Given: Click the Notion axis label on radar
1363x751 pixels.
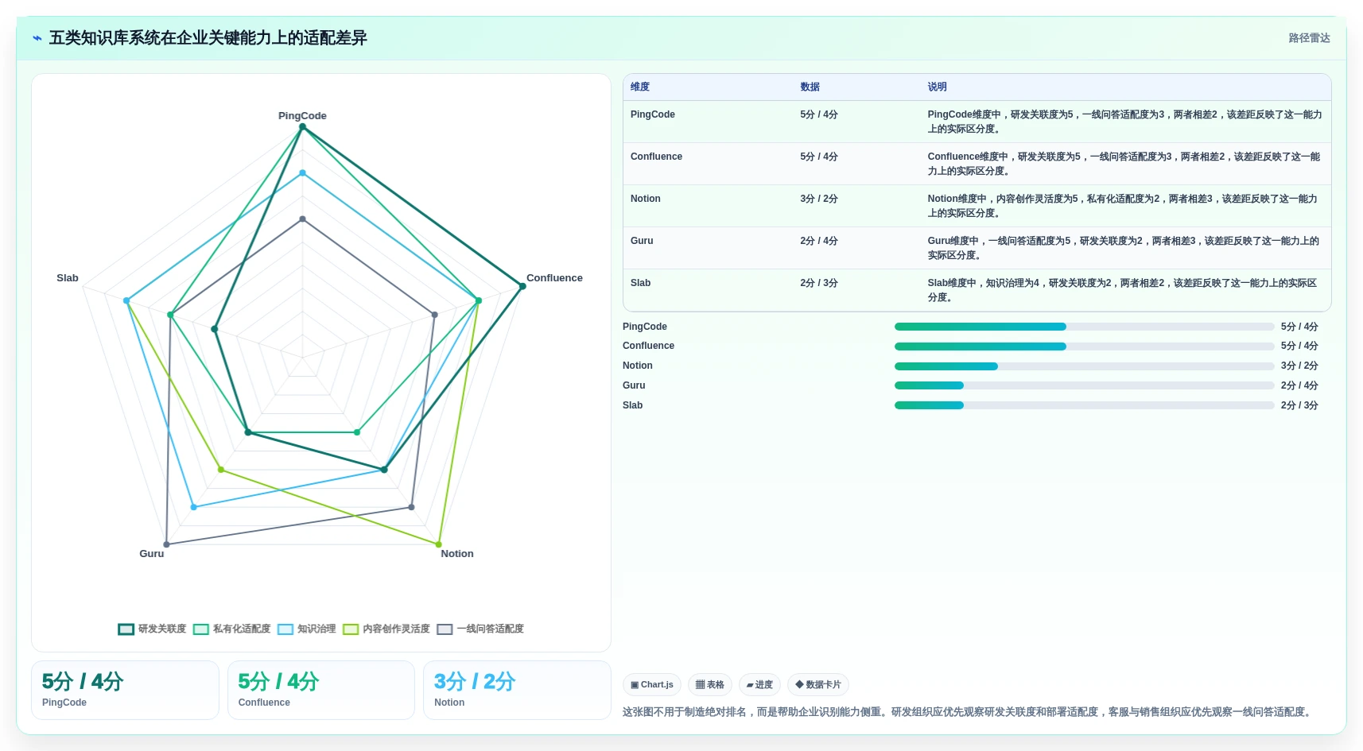Looking at the screenshot, I should 457,554.
